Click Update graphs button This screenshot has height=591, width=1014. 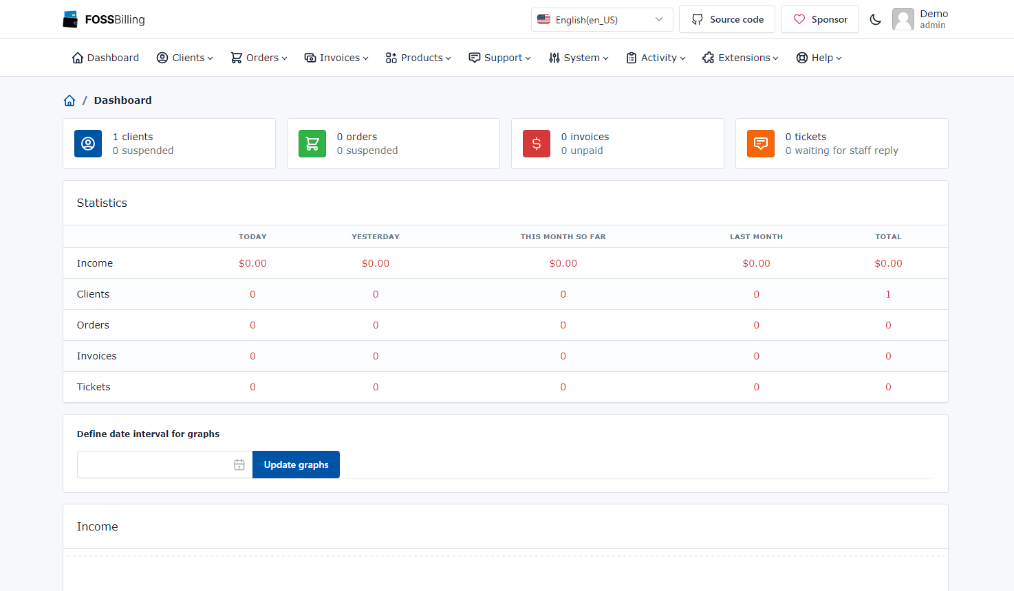(x=296, y=465)
